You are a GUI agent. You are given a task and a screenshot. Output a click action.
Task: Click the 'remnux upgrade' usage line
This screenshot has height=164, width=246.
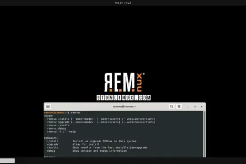point(101,122)
